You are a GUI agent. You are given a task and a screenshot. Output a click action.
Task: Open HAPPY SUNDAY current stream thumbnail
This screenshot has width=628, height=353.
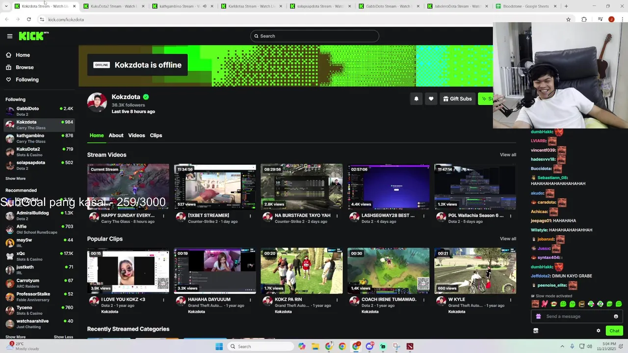pos(128,187)
